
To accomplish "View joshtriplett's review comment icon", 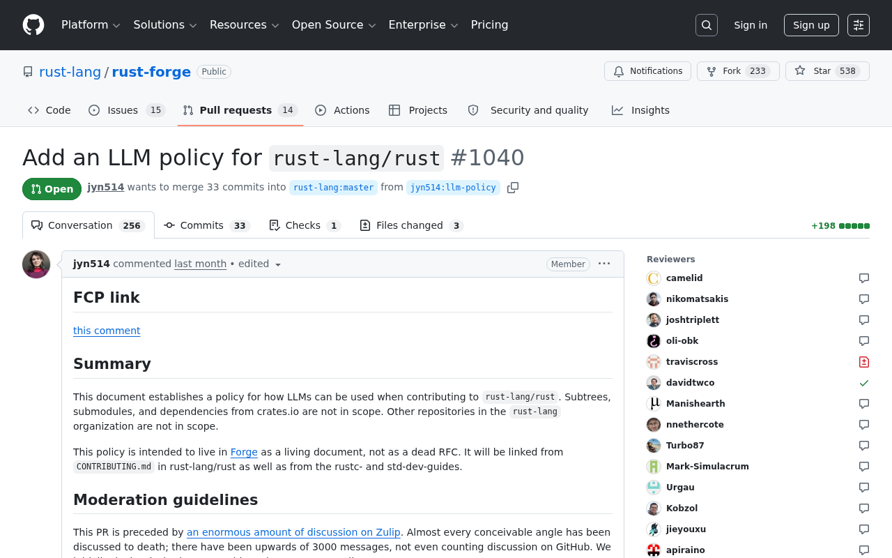I will 864,320.
